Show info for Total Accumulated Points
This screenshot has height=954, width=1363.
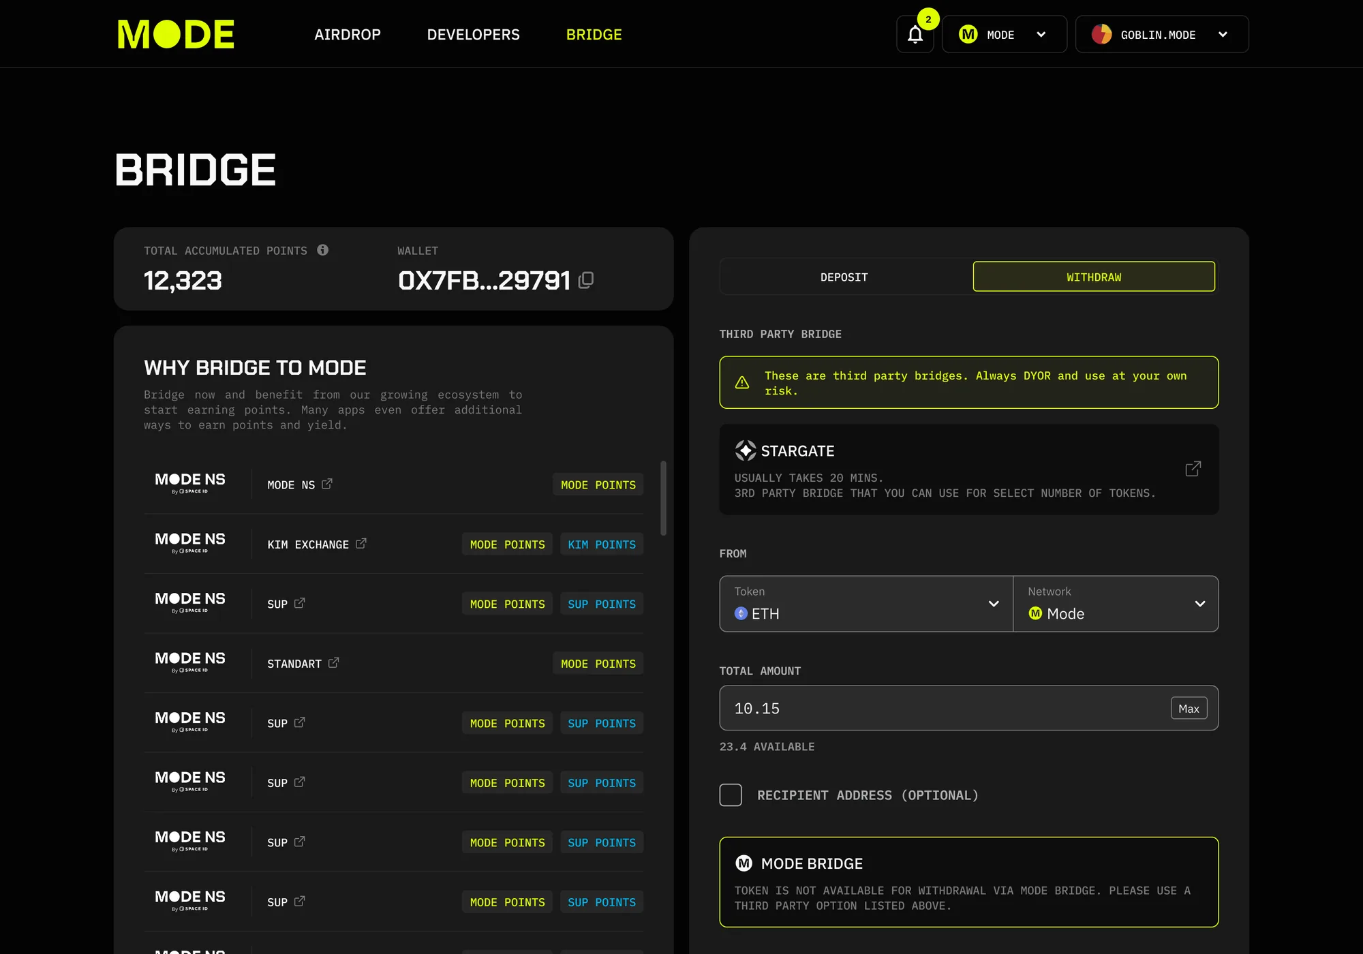(323, 250)
